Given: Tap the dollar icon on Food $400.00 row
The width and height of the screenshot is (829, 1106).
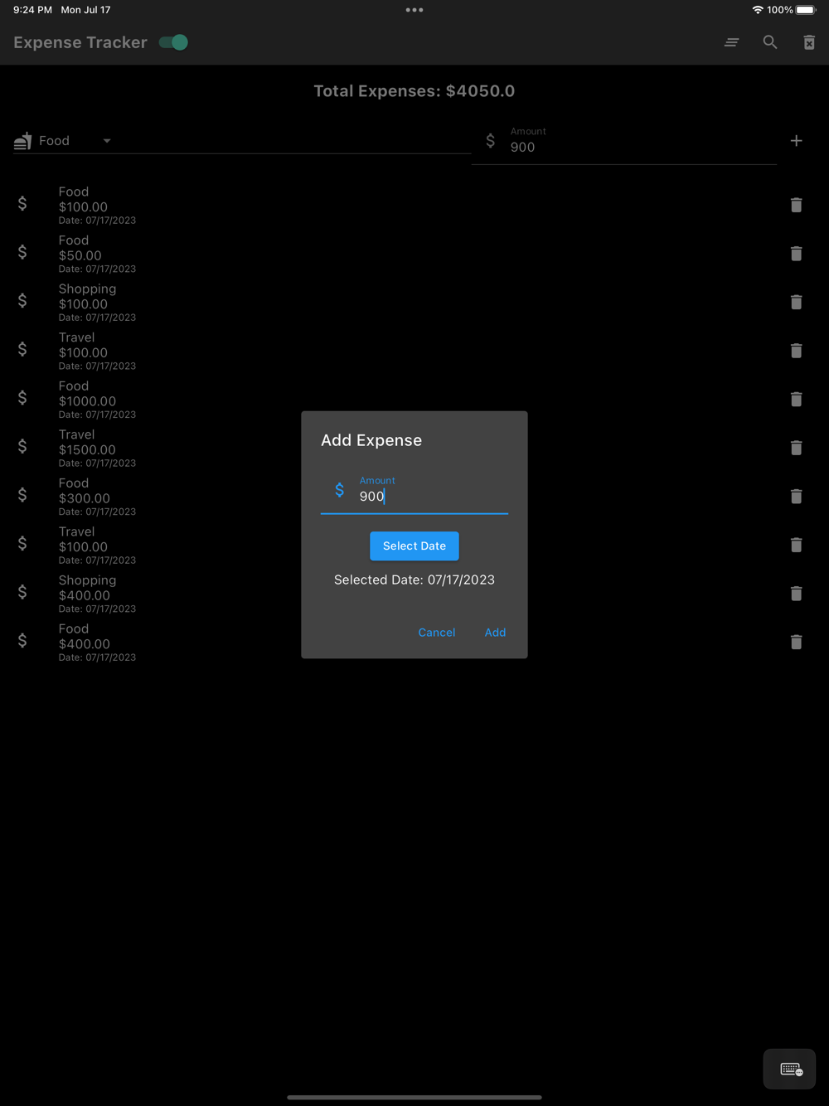Looking at the screenshot, I should pyautogui.click(x=22, y=641).
